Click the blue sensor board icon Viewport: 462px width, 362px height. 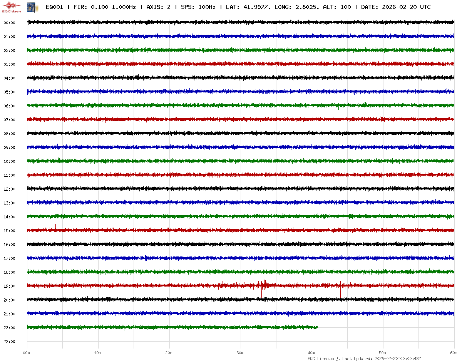(30, 7)
